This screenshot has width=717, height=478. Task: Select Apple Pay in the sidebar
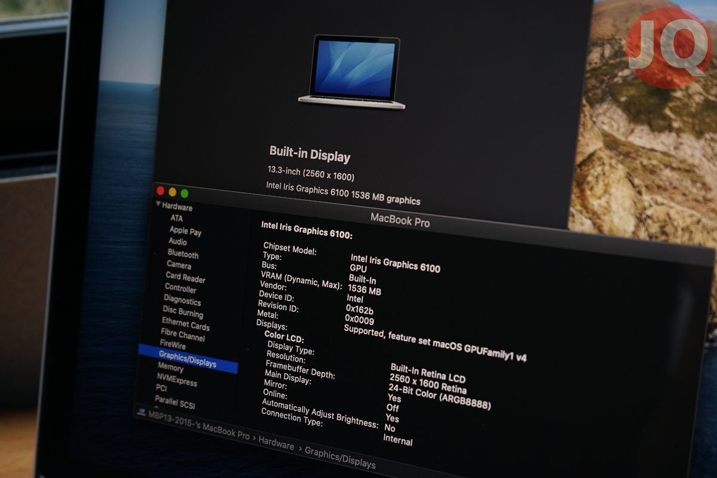pyautogui.click(x=185, y=231)
